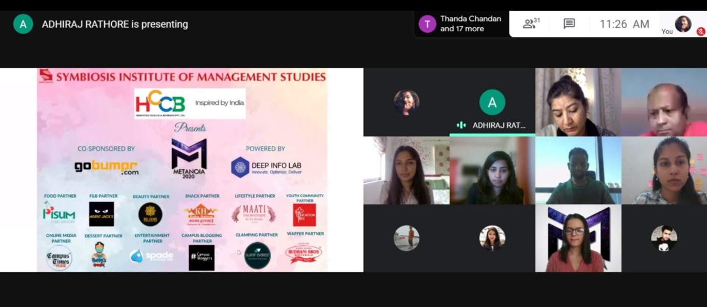Select the ADHIRAJ RAT... participant tile

pyautogui.click(x=492, y=102)
